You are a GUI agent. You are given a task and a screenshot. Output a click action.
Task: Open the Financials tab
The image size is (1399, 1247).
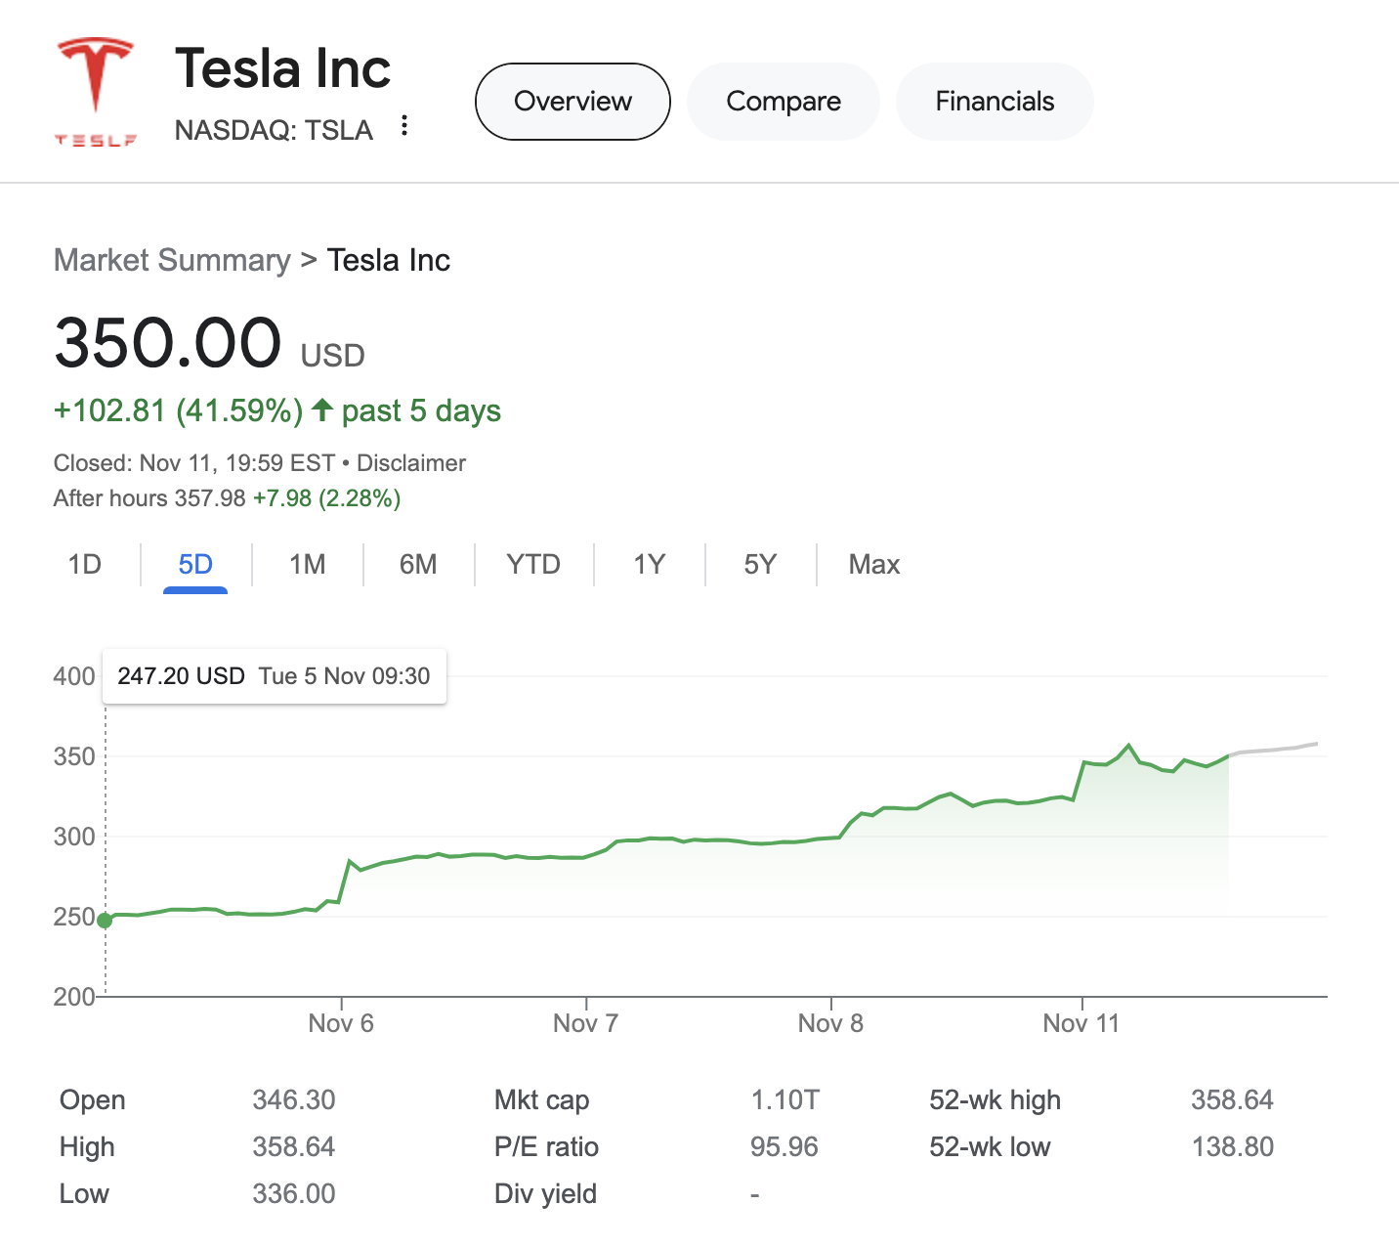pos(995,102)
